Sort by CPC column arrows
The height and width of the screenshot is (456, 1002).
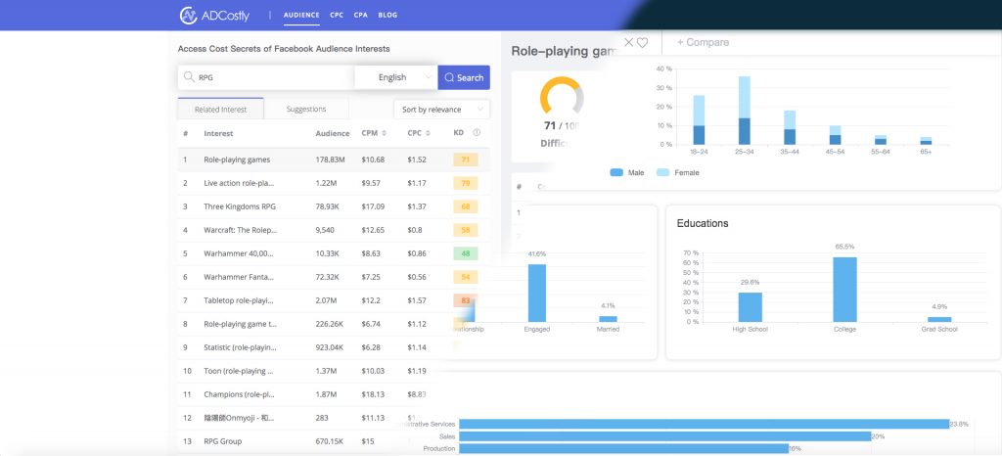430,133
